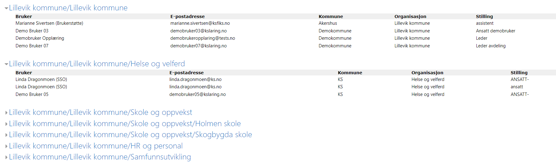Viewport: 556px width, 168px height.
Task: Open the Helse og velferd heading link
Action: coord(97,64)
